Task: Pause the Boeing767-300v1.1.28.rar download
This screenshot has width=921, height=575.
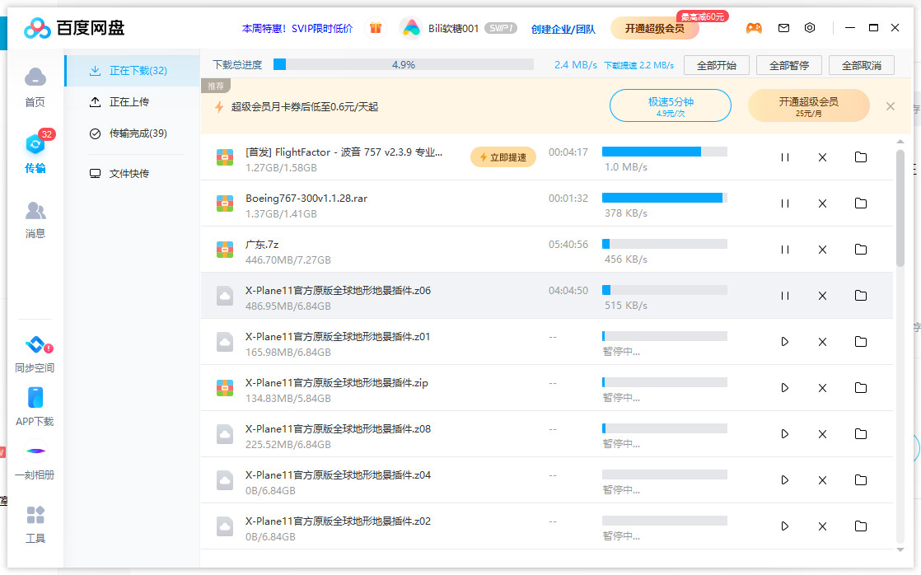Action: (785, 203)
